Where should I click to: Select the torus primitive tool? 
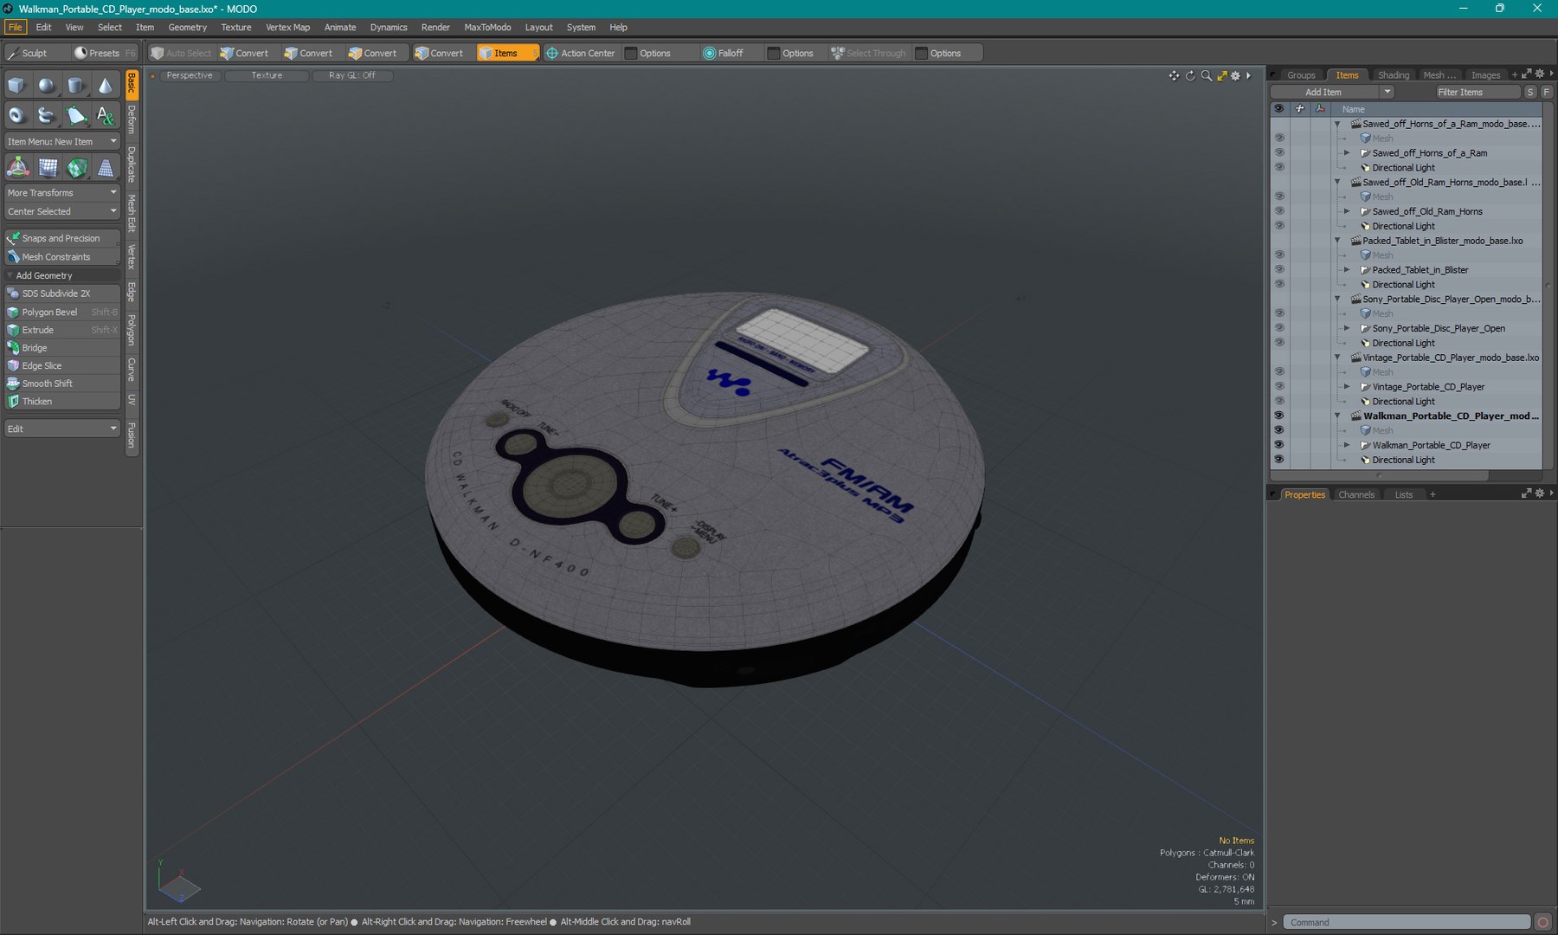click(16, 115)
